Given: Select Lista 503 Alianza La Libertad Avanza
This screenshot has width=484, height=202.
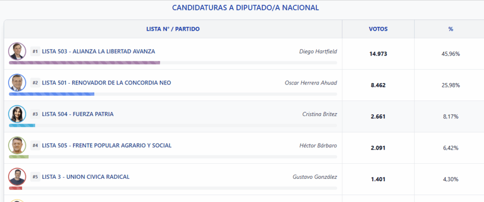Looking at the screenshot, I should [98, 51].
